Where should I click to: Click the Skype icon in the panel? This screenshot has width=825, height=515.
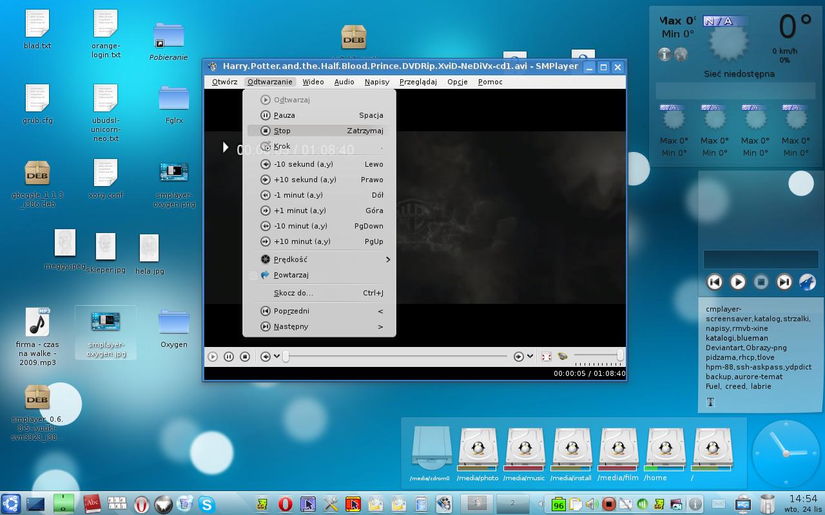point(207,504)
